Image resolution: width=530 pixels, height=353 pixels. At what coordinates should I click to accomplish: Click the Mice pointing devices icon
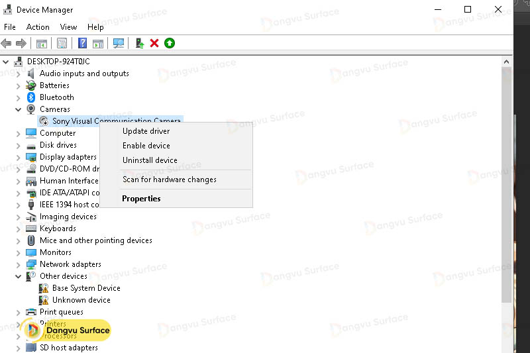point(31,240)
